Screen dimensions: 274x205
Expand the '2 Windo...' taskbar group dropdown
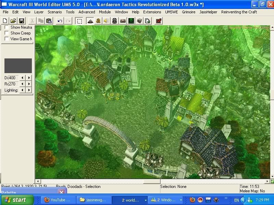click(x=181, y=200)
